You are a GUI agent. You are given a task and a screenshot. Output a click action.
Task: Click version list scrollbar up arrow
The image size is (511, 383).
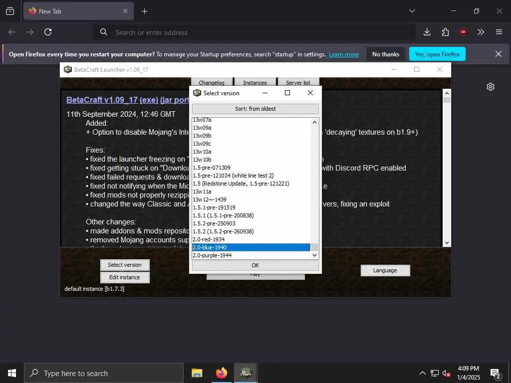(314, 122)
